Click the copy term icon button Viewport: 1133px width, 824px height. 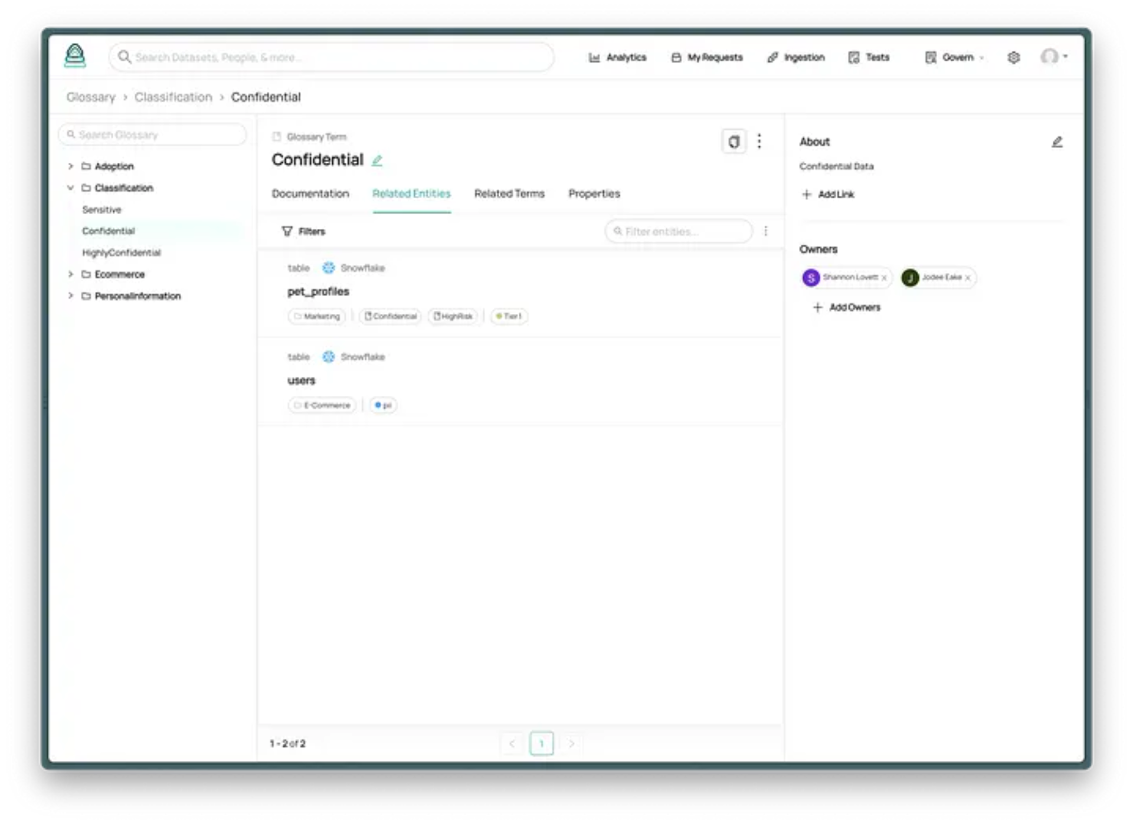pyautogui.click(x=733, y=142)
